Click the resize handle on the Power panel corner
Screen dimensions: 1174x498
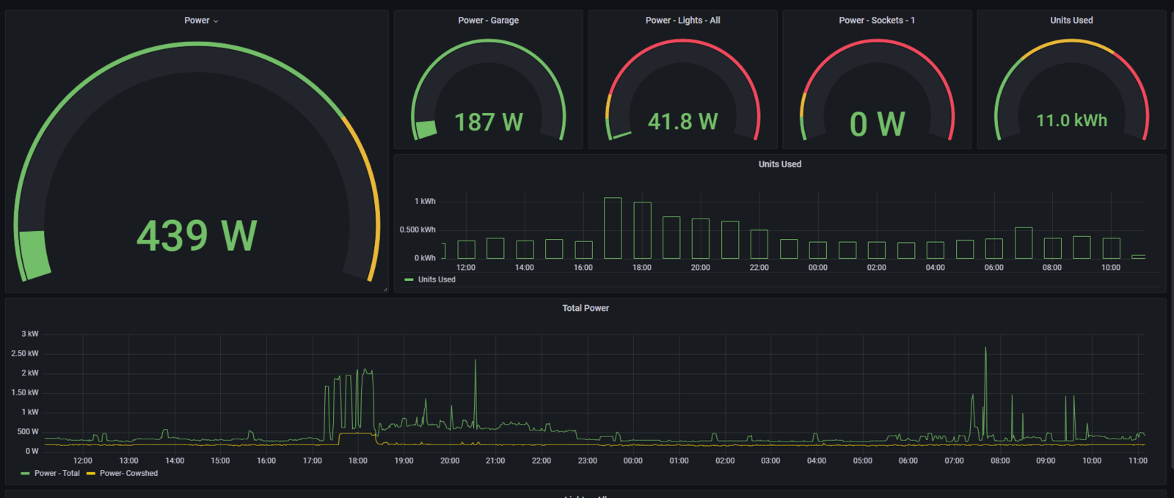384,289
